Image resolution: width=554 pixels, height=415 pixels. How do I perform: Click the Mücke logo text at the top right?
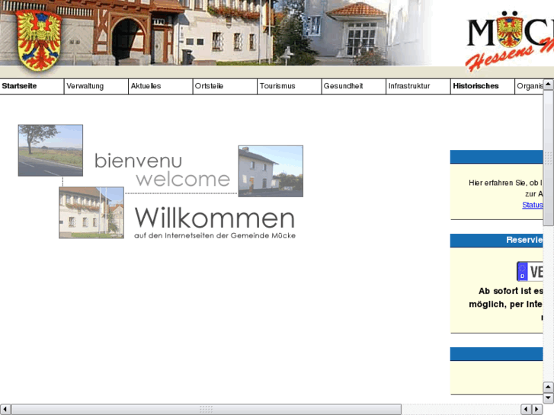[510, 40]
